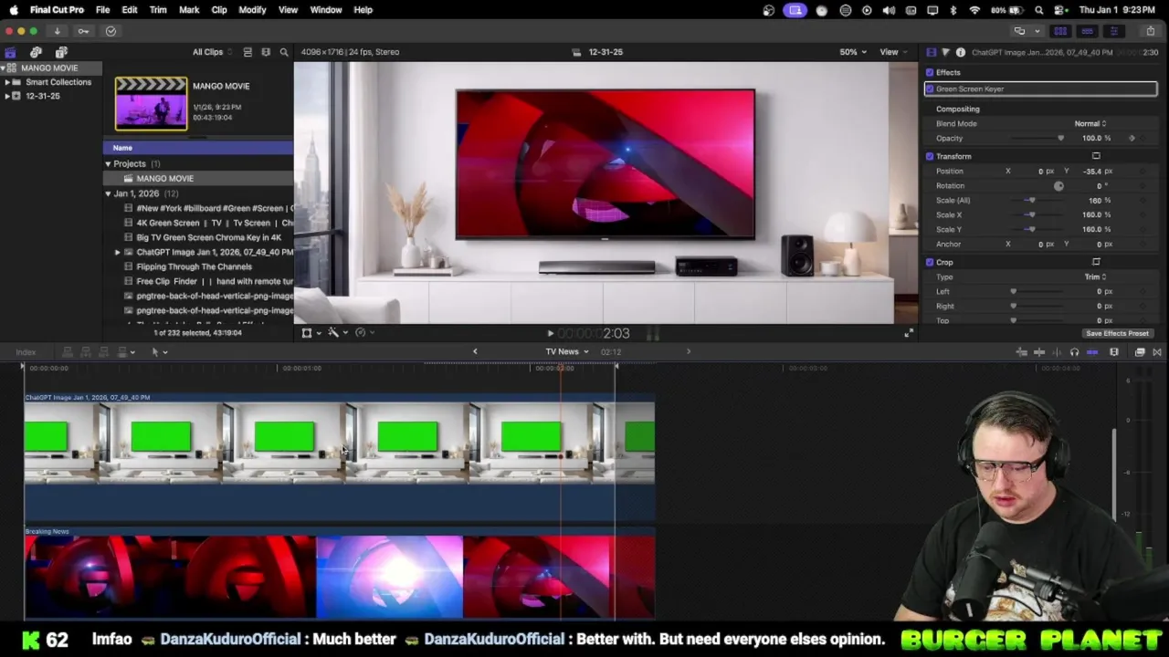1169x657 pixels.
Task: Adjust the Scale (All) slider
Action: (1032, 200)
